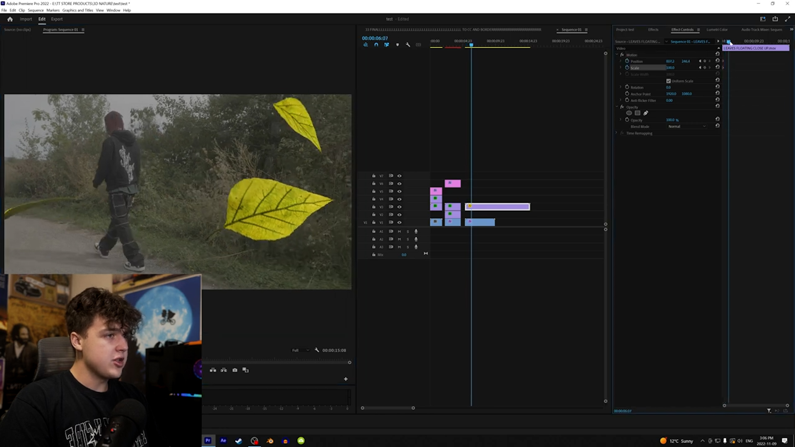Click Export Frame camera icon in Program monitor
This screenshot has height=447, width=795.
coord(235,370)
